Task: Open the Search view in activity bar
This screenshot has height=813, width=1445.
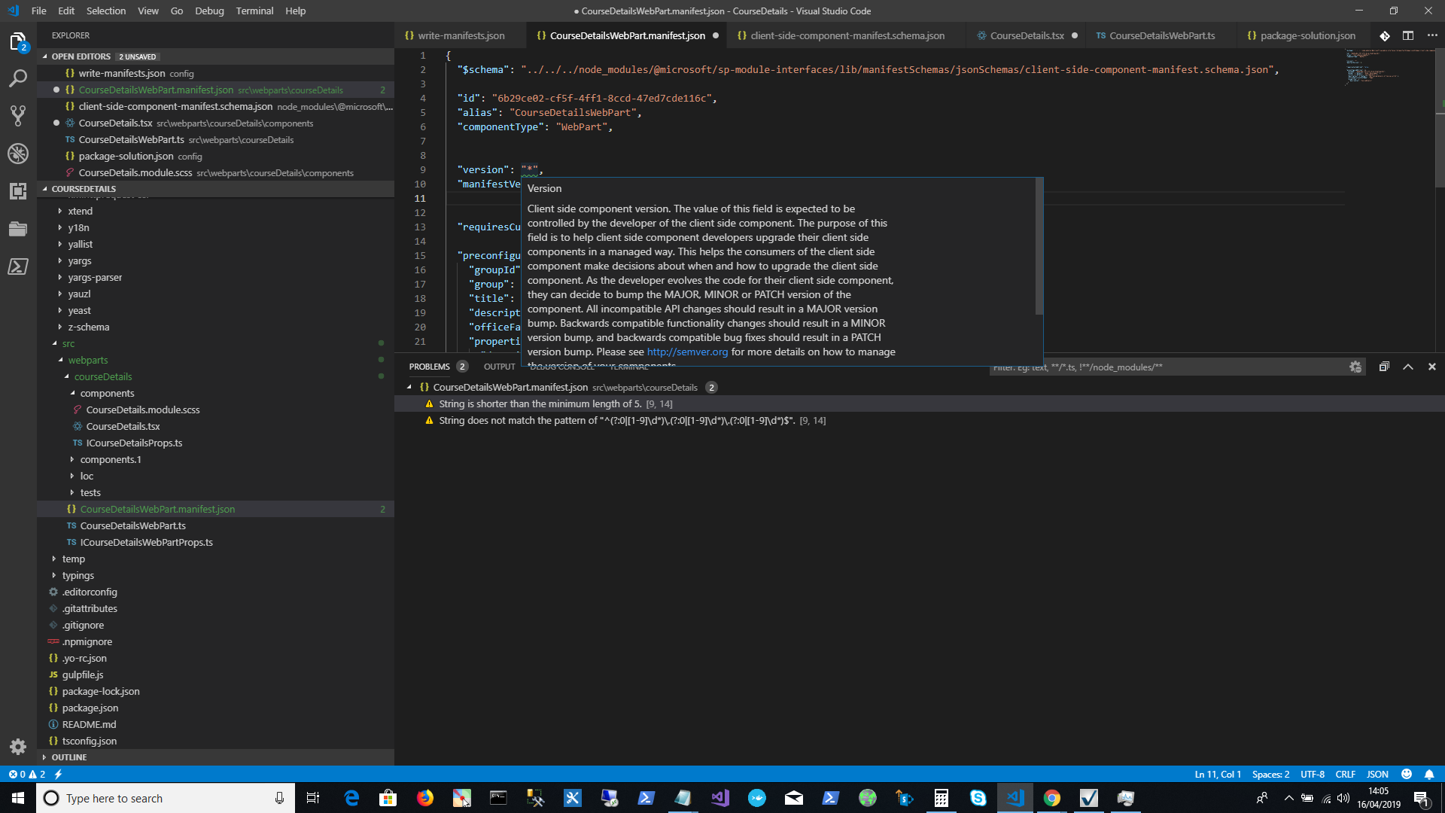Action: pyautogui.click(x=18, y=78)
